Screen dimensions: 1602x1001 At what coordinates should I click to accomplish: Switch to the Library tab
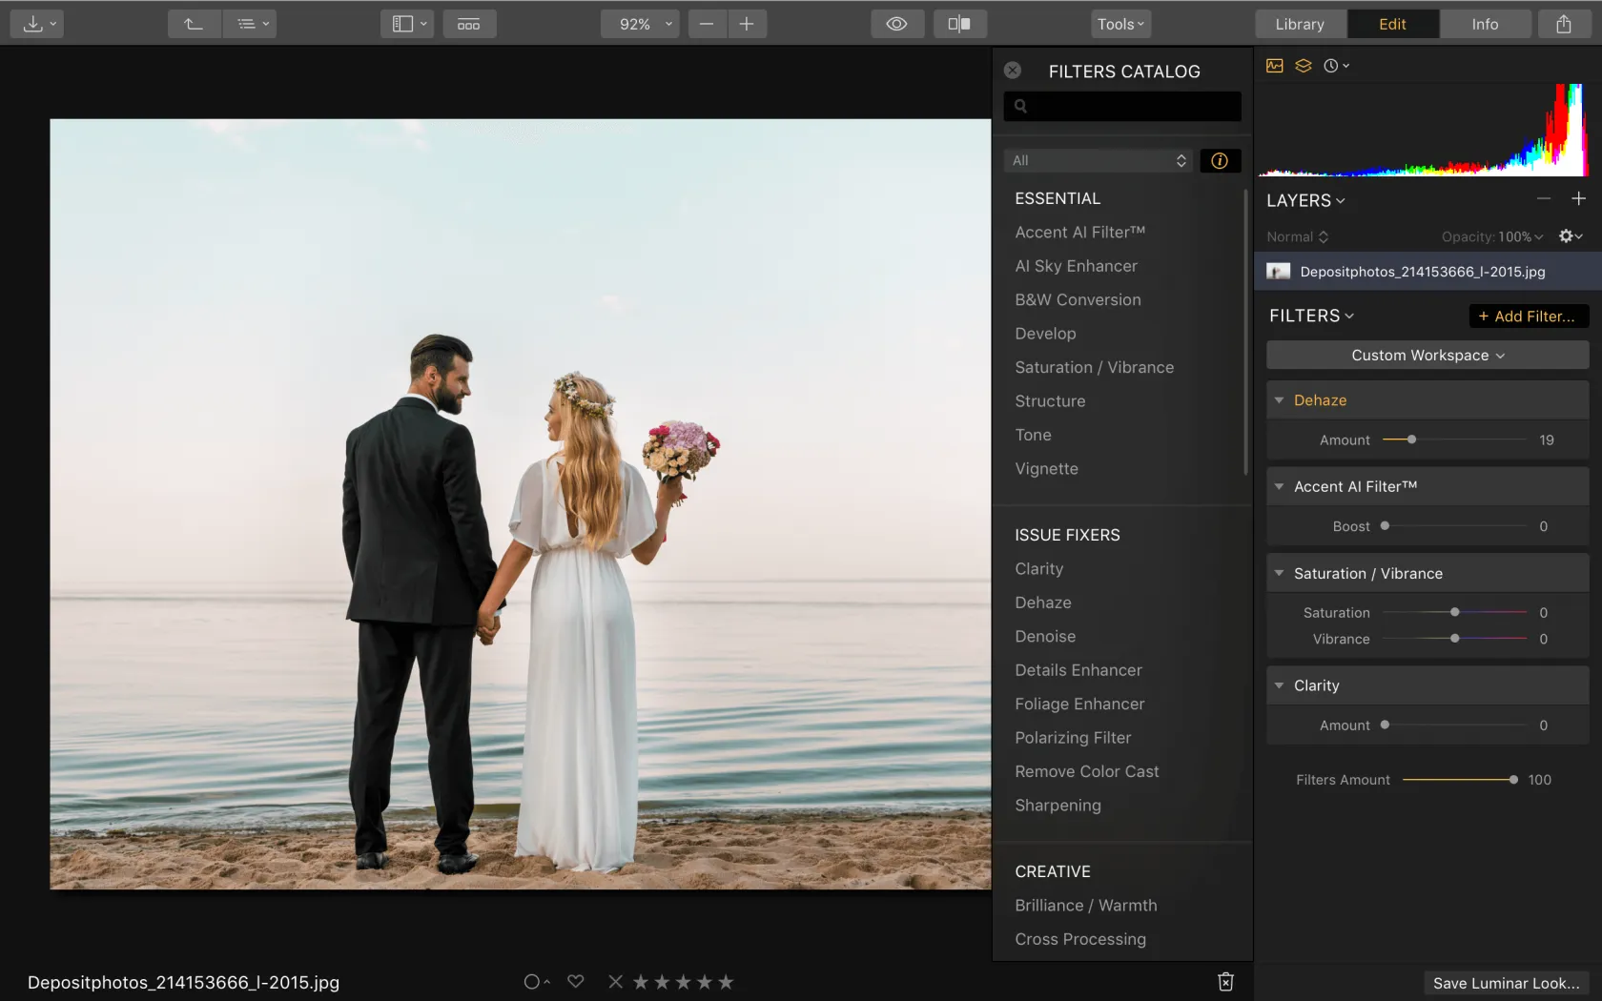1300,24
